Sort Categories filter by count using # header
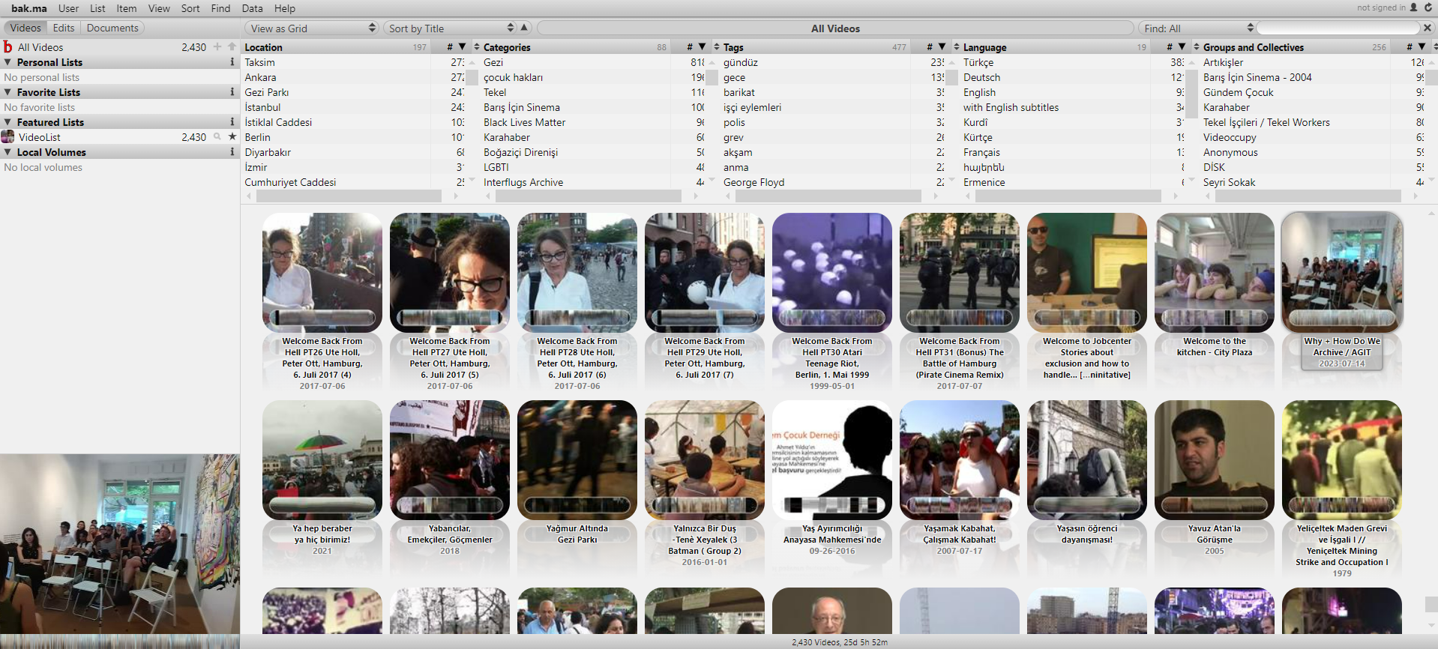 pyautogui.click(x=689, y=47)
